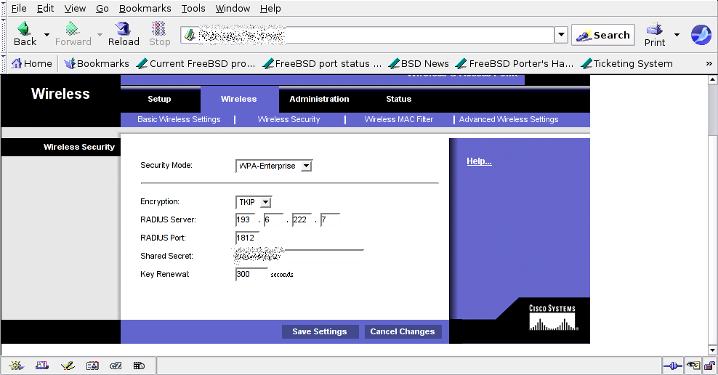Toggle the online/offline plug icon
718x375 pixels.
point(672,366)
